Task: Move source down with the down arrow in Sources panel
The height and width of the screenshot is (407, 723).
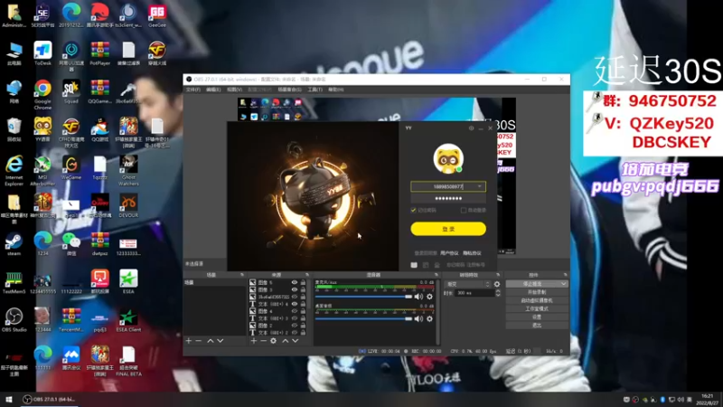Action: 296,341
